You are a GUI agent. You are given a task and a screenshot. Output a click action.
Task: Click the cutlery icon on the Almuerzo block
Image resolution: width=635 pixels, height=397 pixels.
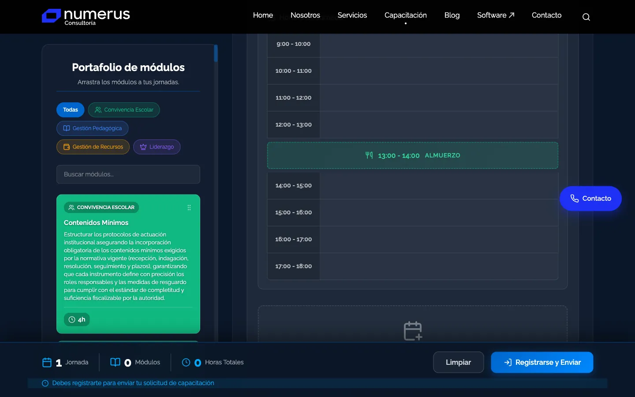point(369,155)
